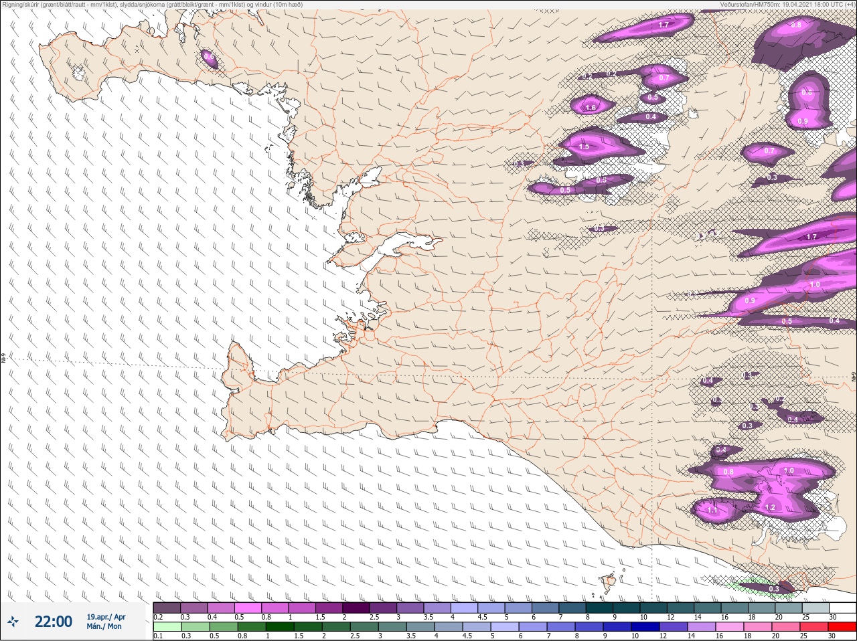Click the left-edge '64' latitude label
Image resolution: width=857 pixels, height=641 pixels.
(x=3, y=359)
